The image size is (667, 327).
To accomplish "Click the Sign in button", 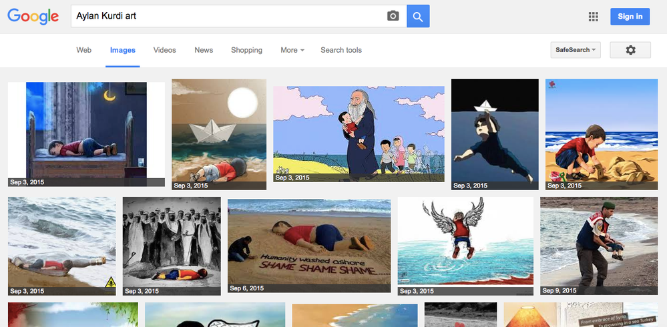I will 630,17.
